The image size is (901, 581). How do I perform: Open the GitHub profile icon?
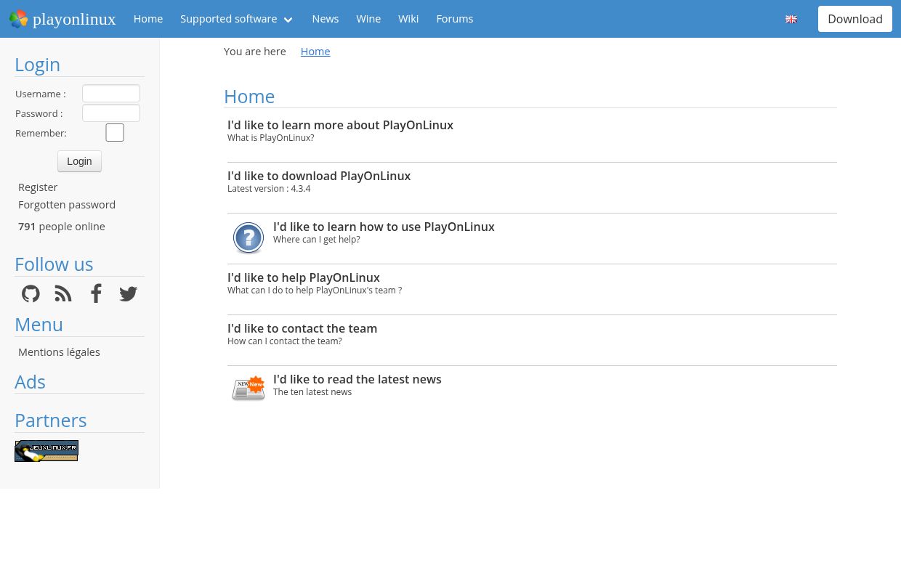(31, 293)
